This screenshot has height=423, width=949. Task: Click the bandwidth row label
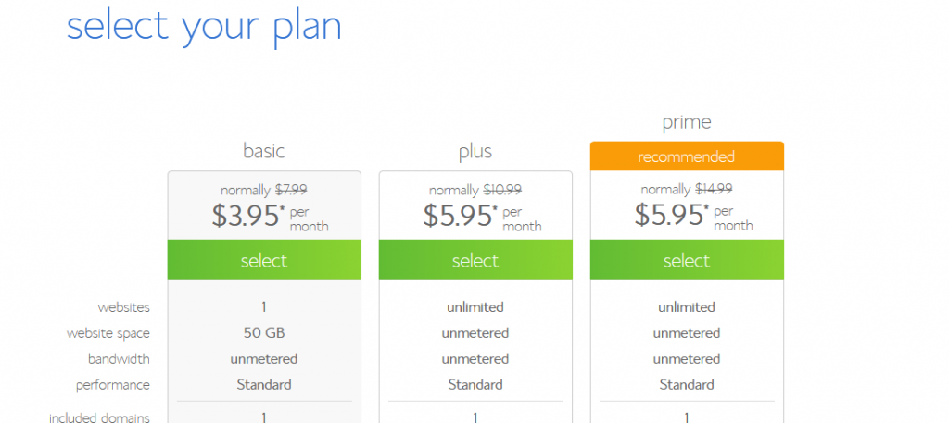pyautogui.click(x=119, y=358)
